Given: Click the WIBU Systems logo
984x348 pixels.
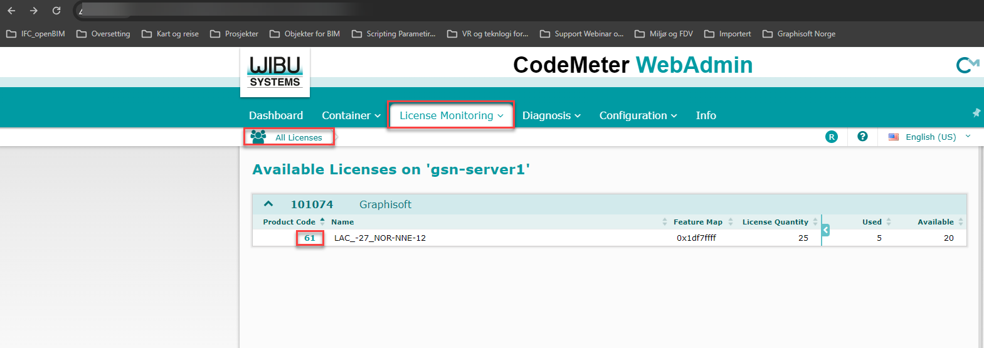Looking at the screenshot, I should pyautogui.click(x=275, y=73).
